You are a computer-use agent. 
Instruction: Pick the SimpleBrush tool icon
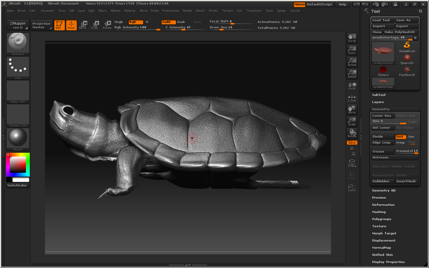[407, 47]
